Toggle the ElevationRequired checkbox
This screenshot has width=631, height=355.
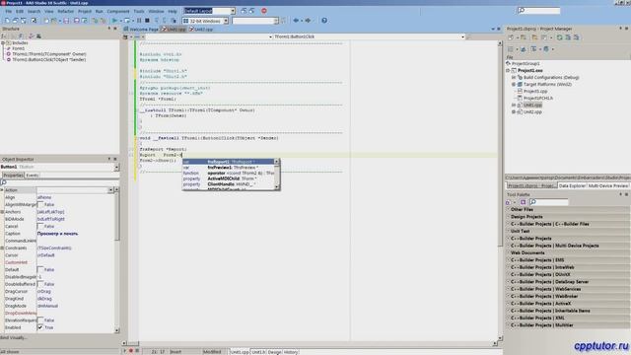click(x=40, y=320)
